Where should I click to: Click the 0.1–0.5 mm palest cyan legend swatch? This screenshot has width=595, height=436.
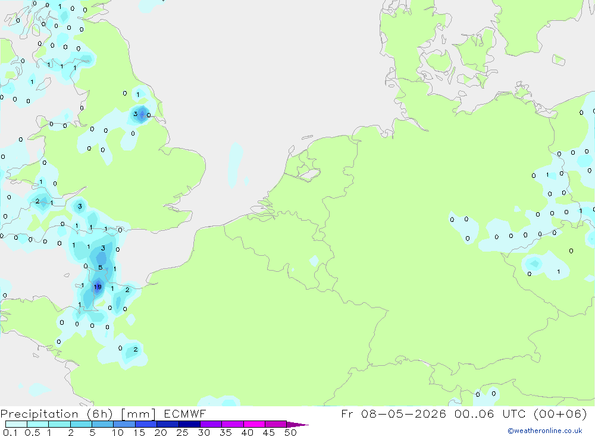coord(16,424)
